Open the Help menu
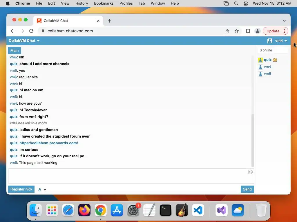 175,3
